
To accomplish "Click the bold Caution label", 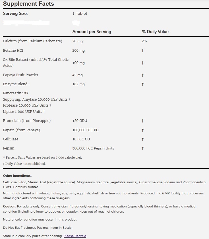I will [x=9, y=206].
